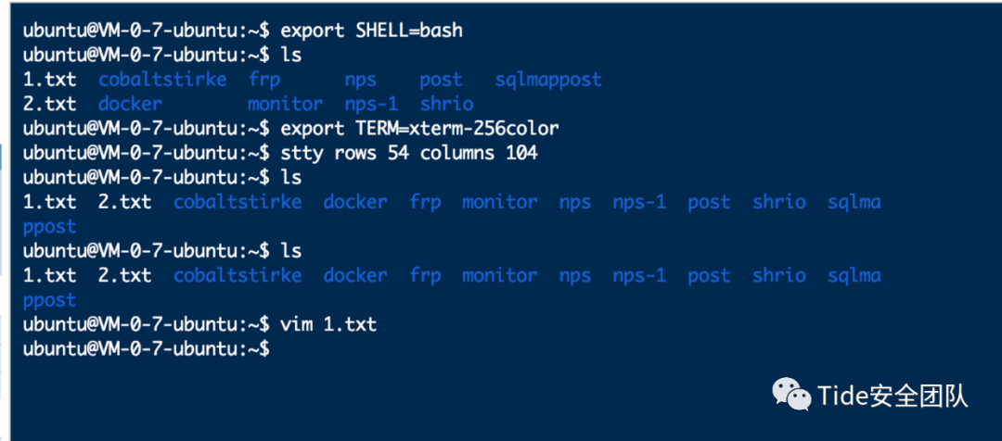
Task: Click the empty prompt on the last line
Action: [147, 349]
